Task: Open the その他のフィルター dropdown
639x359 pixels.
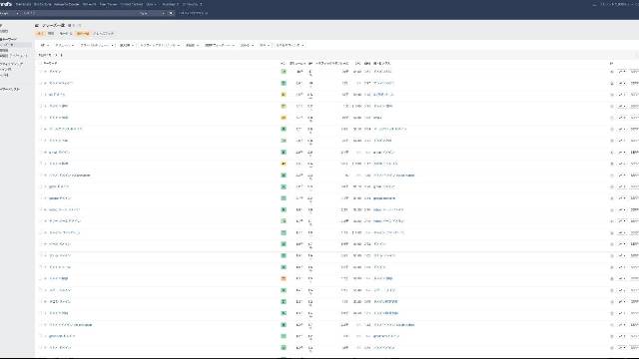Action: click(x=291, y=45)
